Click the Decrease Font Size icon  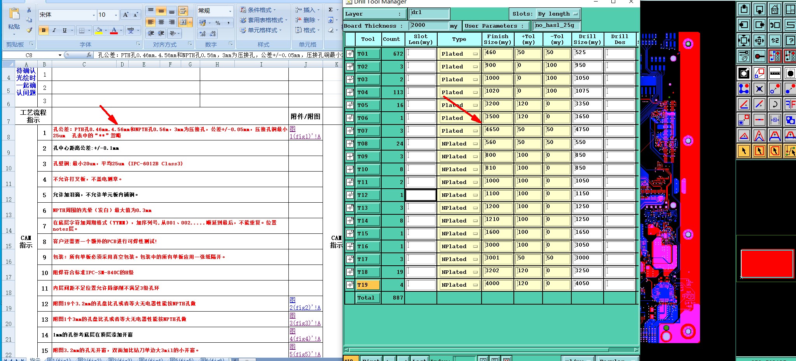pyautogui.click(x=135, y=15)
